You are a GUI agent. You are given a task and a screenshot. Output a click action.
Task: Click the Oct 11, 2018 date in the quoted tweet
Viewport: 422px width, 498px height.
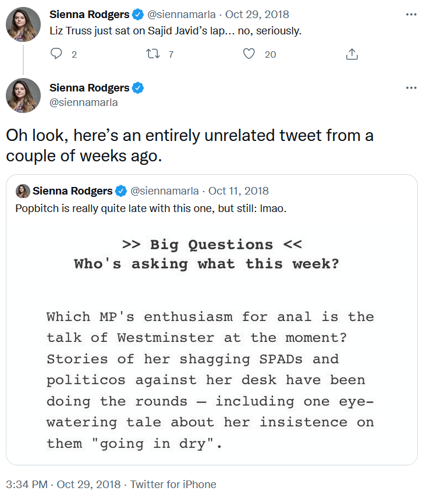point(238,191)
